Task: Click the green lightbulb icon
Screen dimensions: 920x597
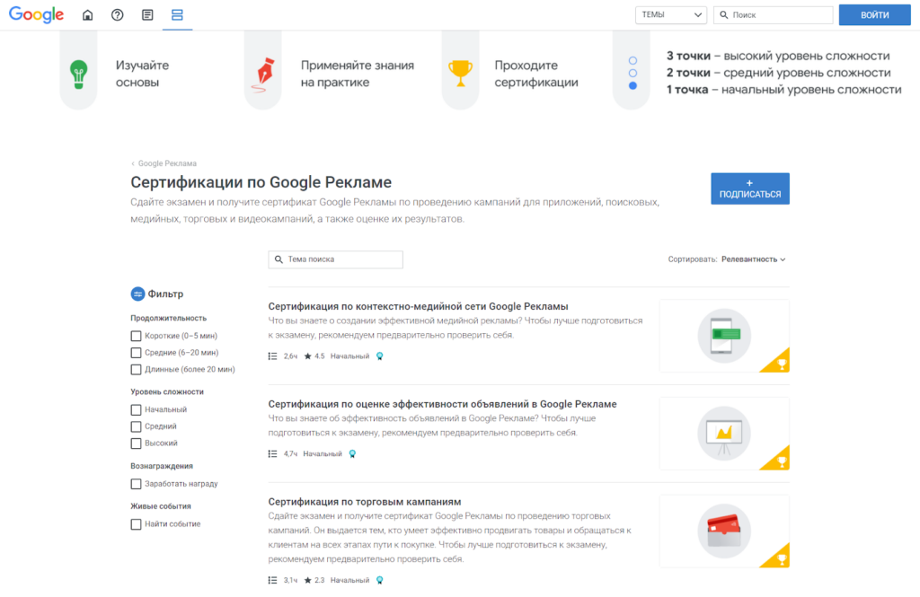Action: click(x=79, y=75)
